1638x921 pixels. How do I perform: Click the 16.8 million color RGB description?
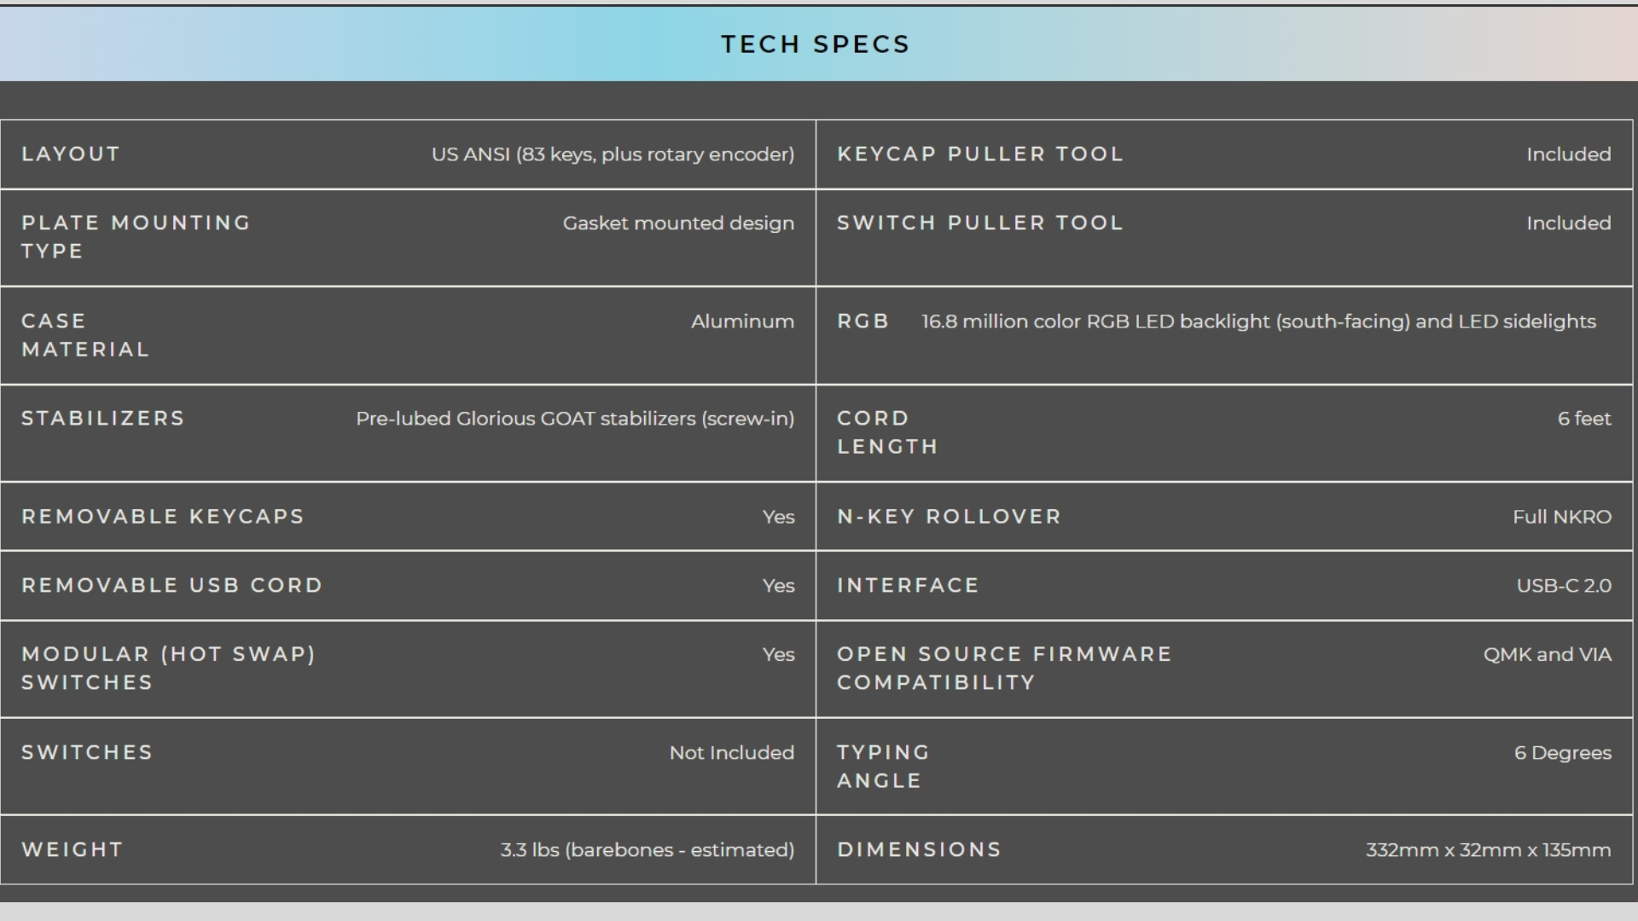click(1258, 321)
